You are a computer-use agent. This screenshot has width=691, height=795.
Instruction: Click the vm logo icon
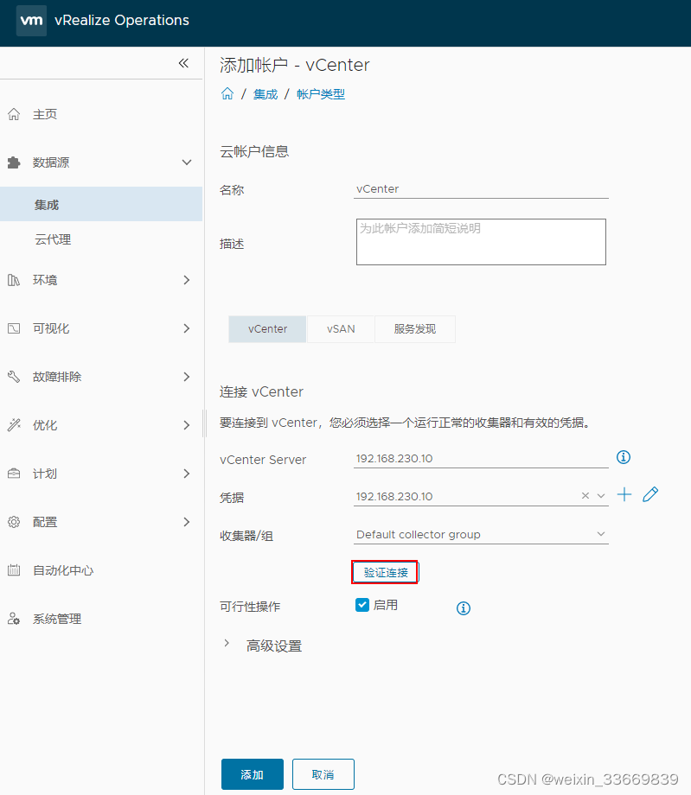click(31, 21)
